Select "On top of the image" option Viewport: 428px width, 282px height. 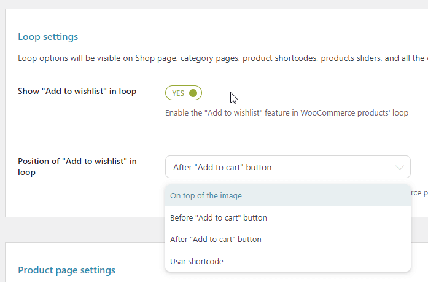tap(206, 196)
